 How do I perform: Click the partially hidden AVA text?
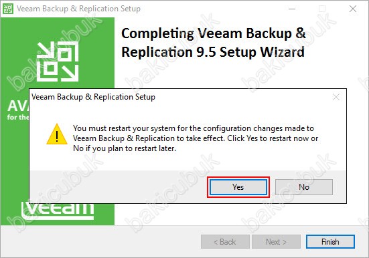coord(18,106)
